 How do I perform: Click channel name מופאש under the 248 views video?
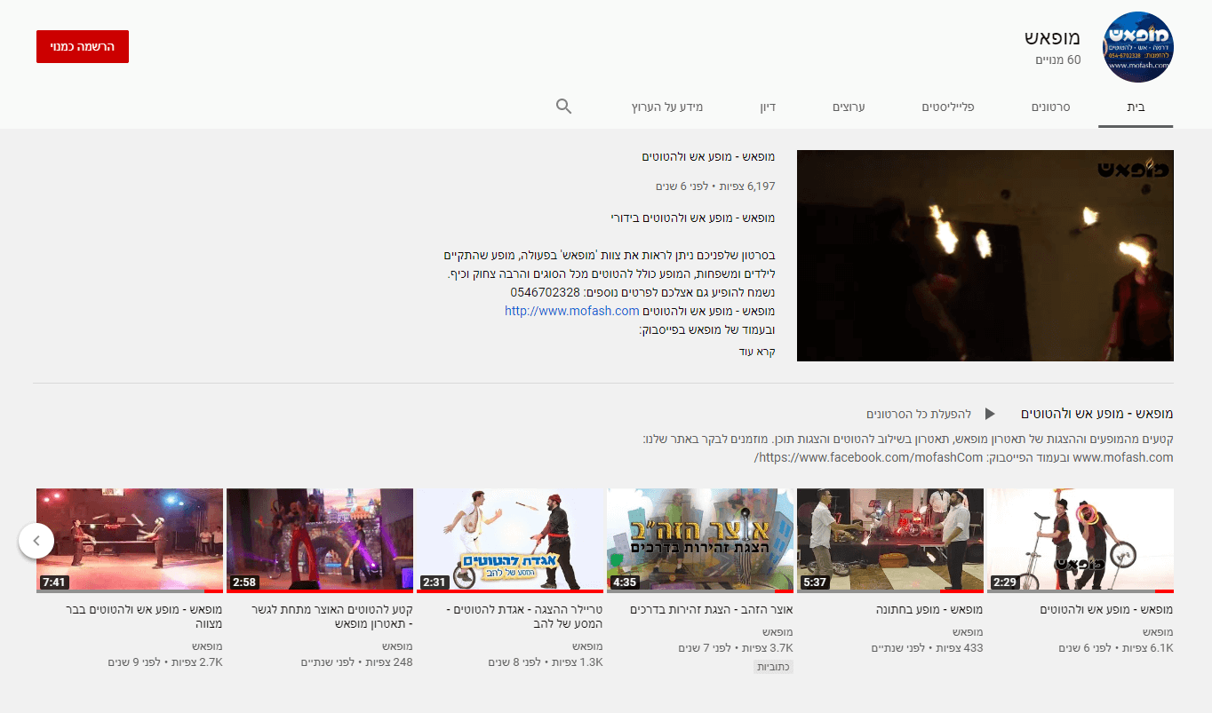pyautogui.click(x=398, y=646)
